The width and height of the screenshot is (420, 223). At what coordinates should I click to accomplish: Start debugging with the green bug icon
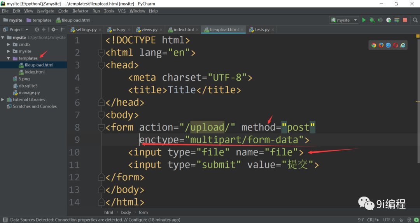tap(372, 20)
